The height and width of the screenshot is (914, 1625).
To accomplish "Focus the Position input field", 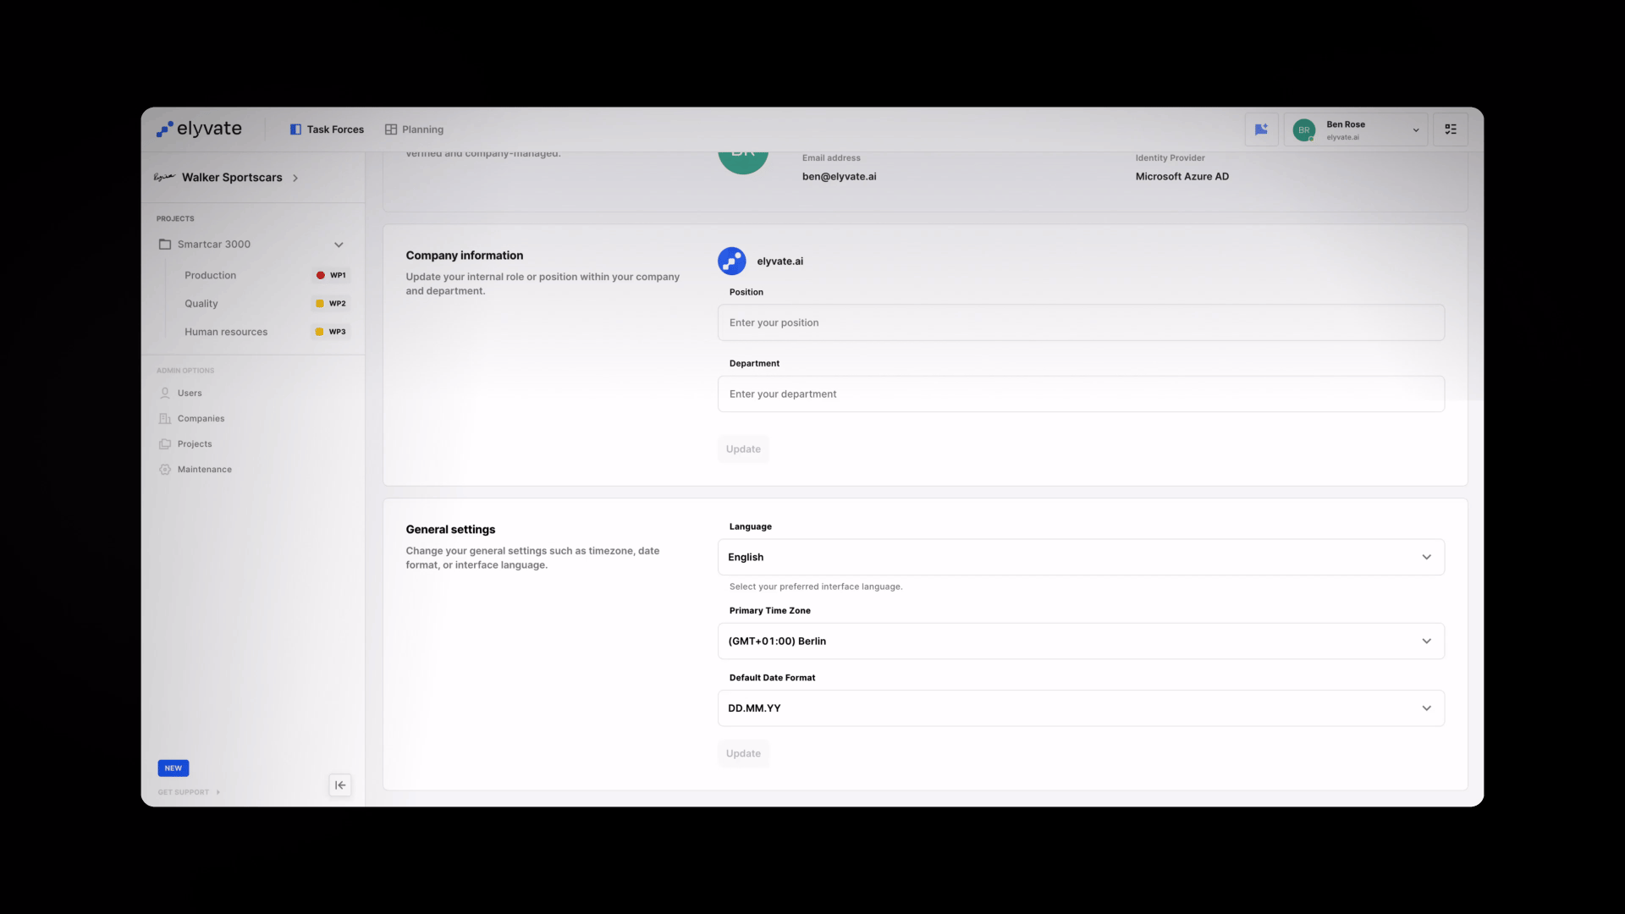I will pos(1081,323).
